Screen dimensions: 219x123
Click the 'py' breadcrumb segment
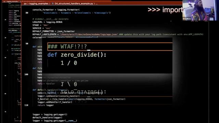[25, 4]
